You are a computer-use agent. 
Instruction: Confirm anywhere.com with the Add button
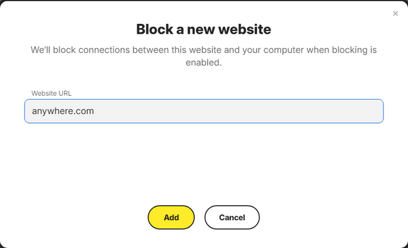[x=171, y=218]
